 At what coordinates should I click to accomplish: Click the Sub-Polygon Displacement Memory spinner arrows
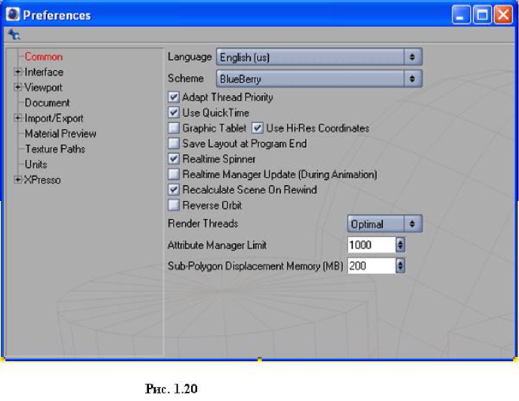(x=400, y=266)
